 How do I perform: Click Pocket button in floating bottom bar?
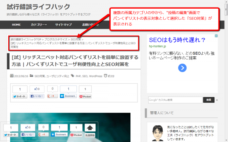click(x=76, y=135)
